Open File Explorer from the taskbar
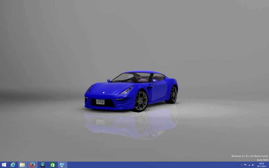 tap(23, 165)
